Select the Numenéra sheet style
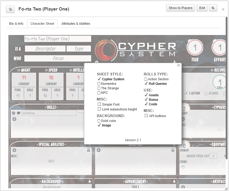Image resolution: width=229 pixels, height=191 pixels. [99, 84]
